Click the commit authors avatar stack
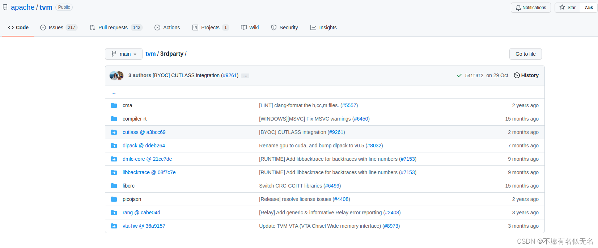This screenshot has width=598, height=248. tap(116, 75)
